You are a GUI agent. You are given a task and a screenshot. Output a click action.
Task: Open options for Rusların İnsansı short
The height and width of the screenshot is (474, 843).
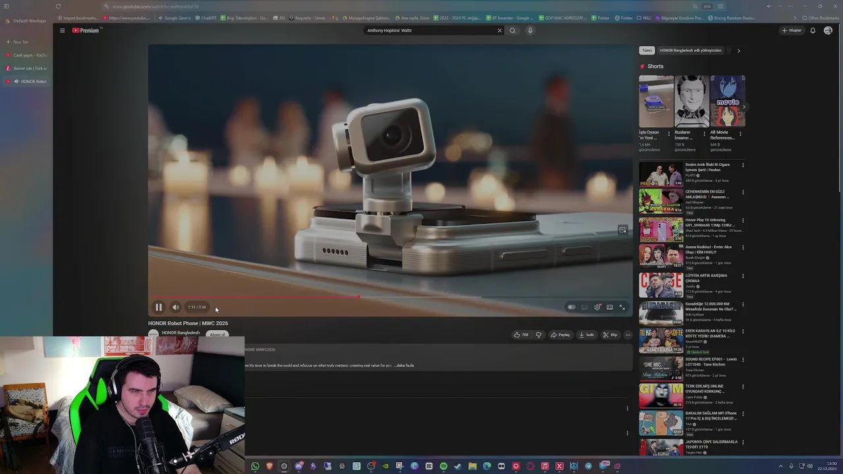coord(704,134)
